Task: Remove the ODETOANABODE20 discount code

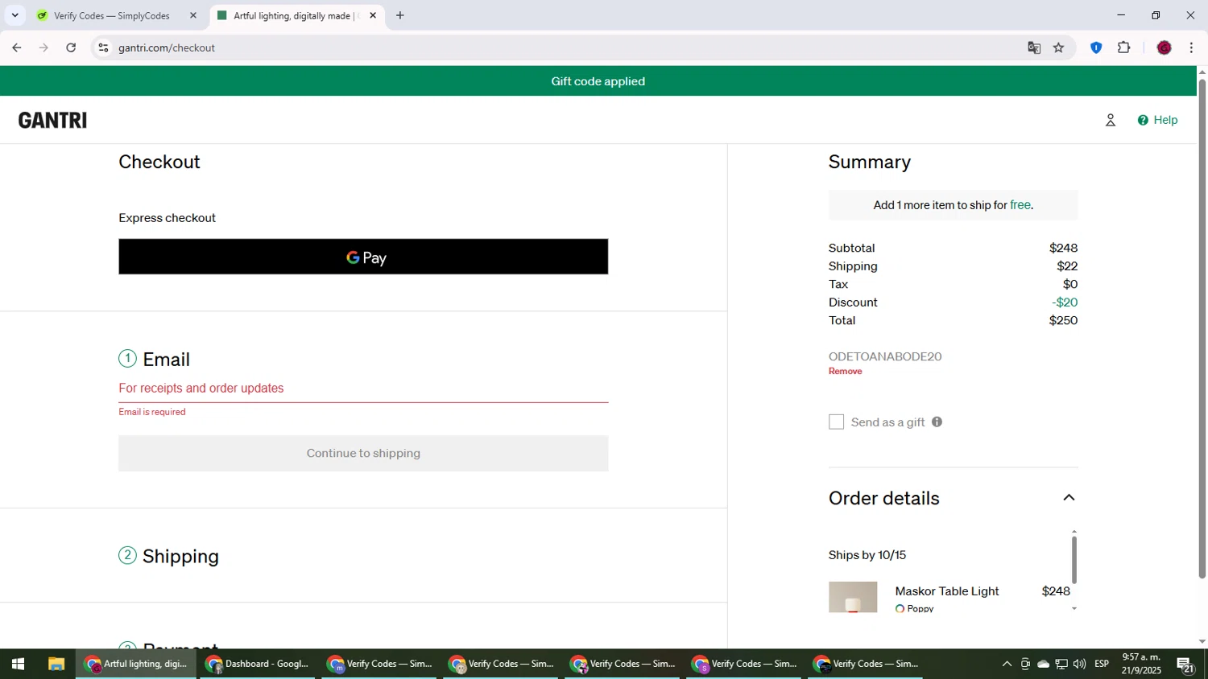Action: click(845, 372)
